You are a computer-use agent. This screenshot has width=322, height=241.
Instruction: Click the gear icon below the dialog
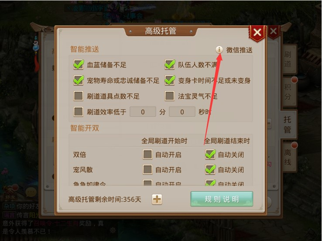point(113,231)
